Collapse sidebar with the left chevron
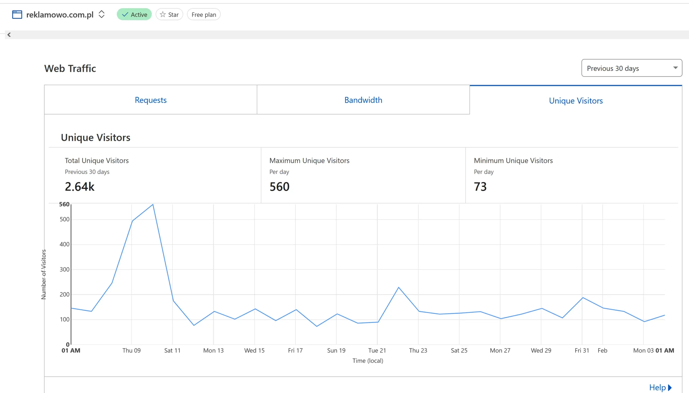 pos(9,35)
